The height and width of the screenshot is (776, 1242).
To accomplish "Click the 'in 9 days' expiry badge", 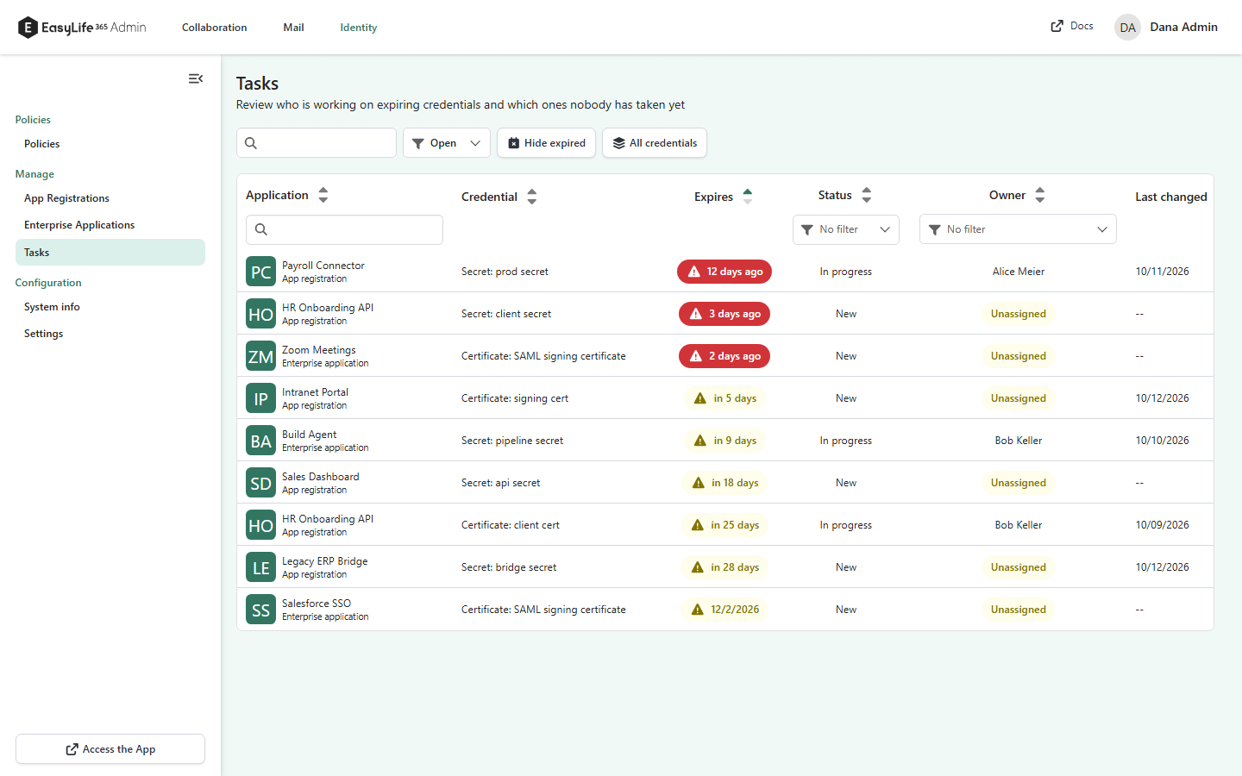I will (x=724, y=441).
